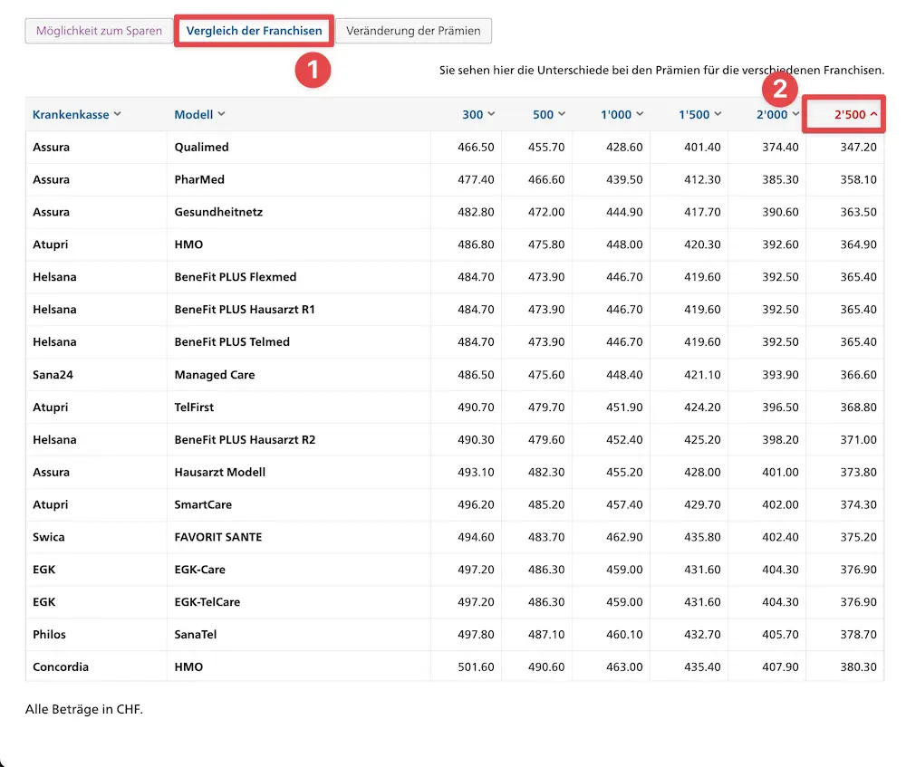Click the 448.00 premium value
The image size is (906, 767).
click(624, 244)
